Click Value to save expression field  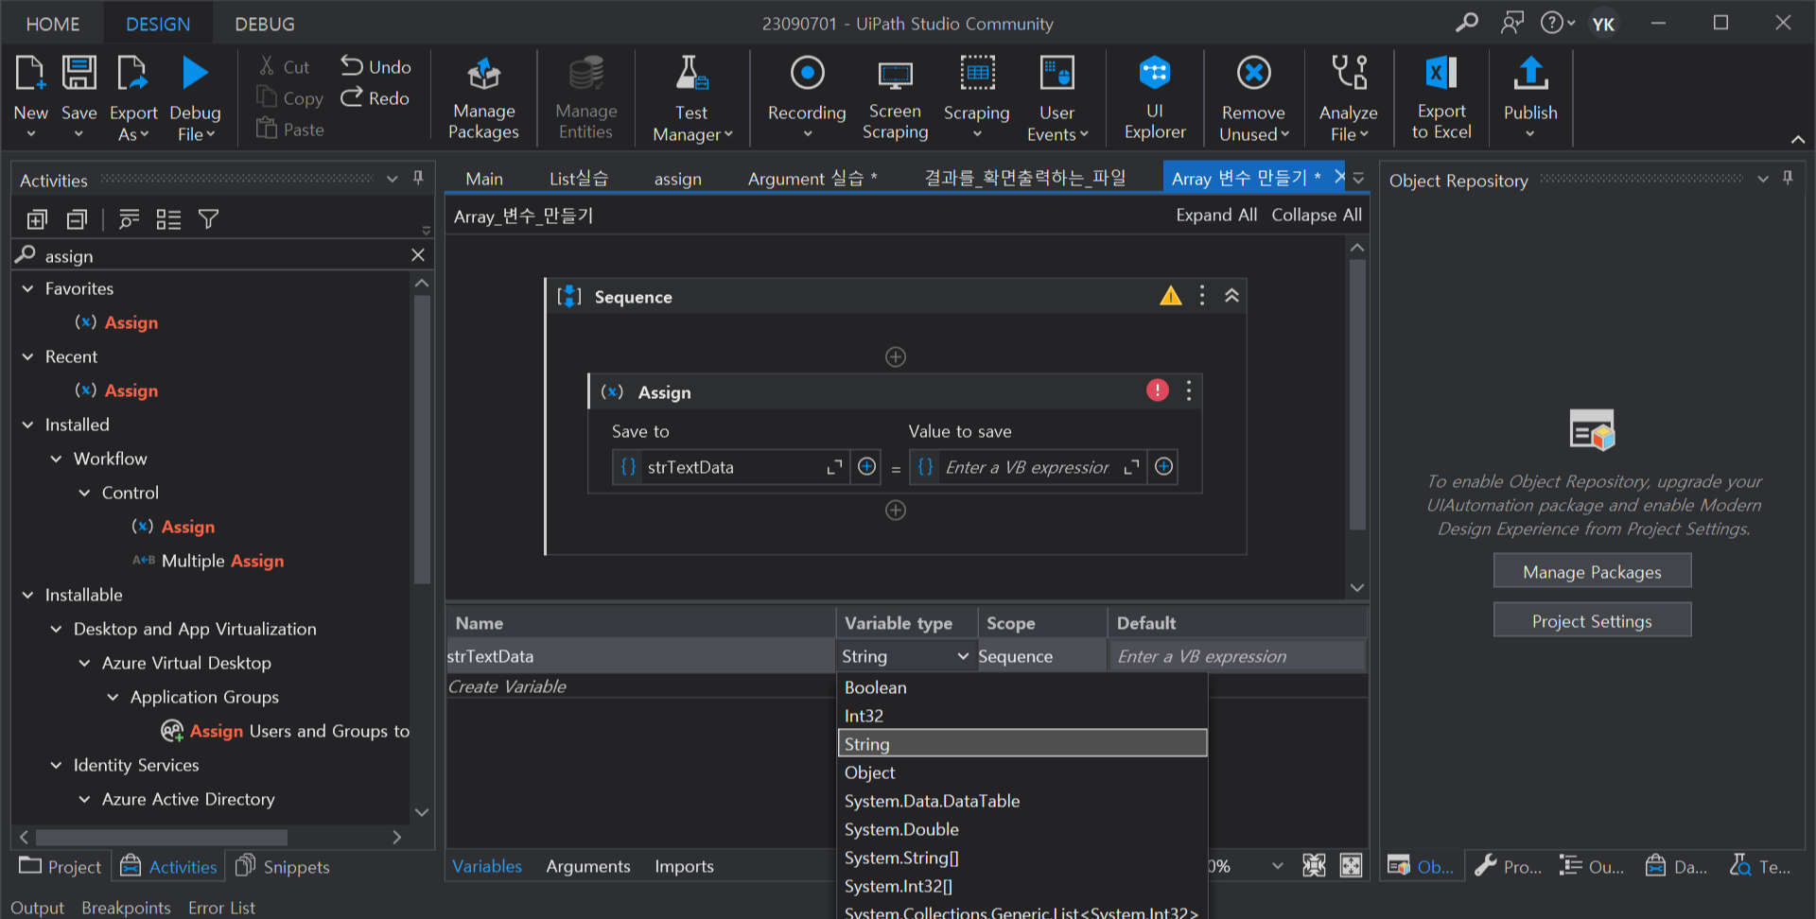click(1027, 467)
